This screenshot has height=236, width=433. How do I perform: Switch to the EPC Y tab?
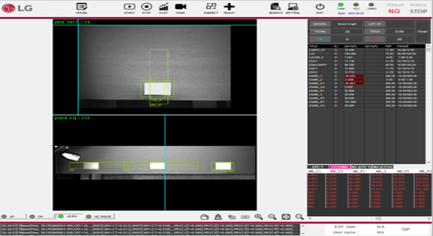click(x=318, y=167)
